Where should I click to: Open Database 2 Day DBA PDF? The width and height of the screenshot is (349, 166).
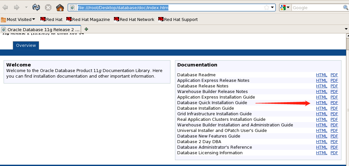click(x=334, y=141)
